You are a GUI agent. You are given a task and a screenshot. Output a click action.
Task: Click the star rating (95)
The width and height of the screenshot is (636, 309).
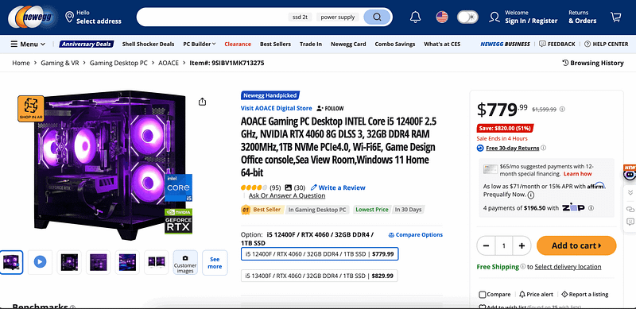tap(254, 187)
